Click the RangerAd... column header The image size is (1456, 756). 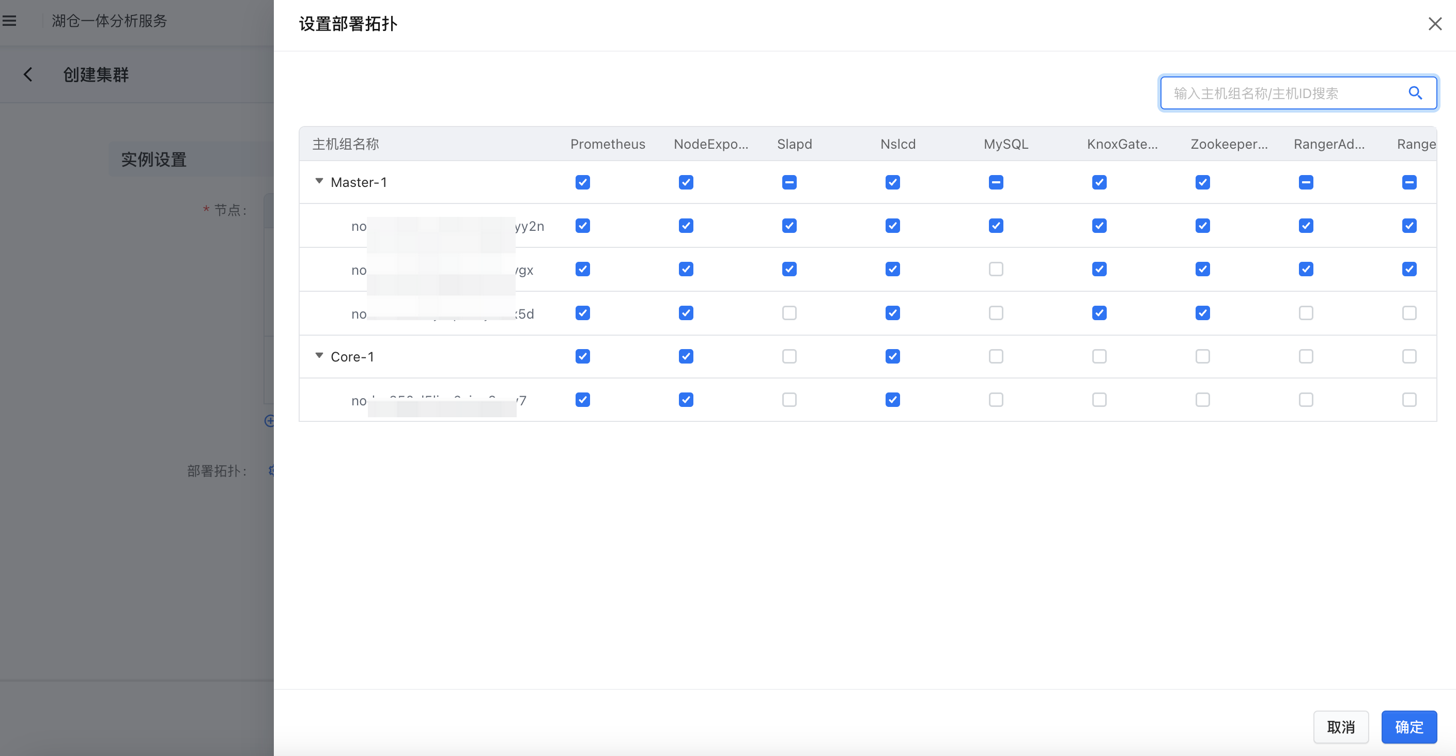coord(1329,144)
